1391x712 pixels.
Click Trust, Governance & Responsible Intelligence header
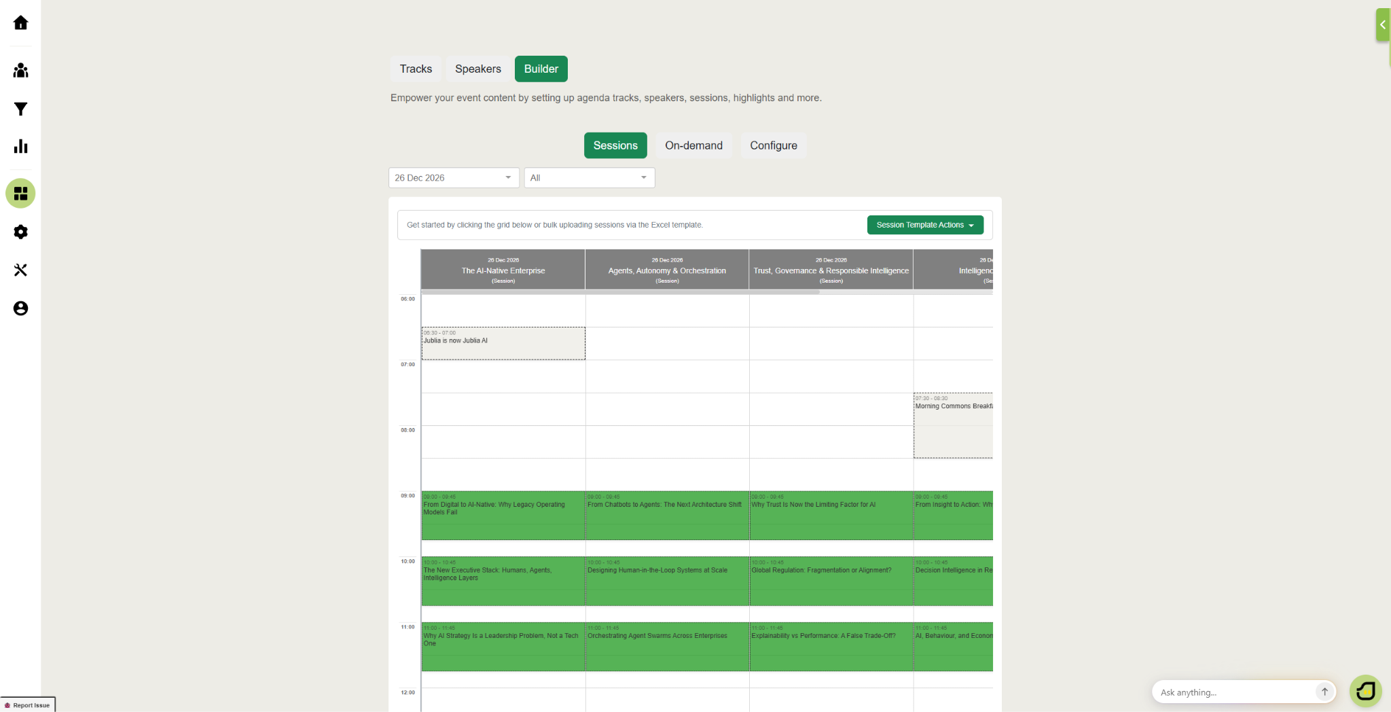pos(831,270)
